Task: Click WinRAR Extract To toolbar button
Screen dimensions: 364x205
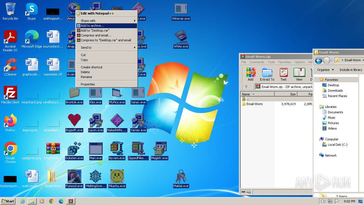Action: tap(267, 74)
